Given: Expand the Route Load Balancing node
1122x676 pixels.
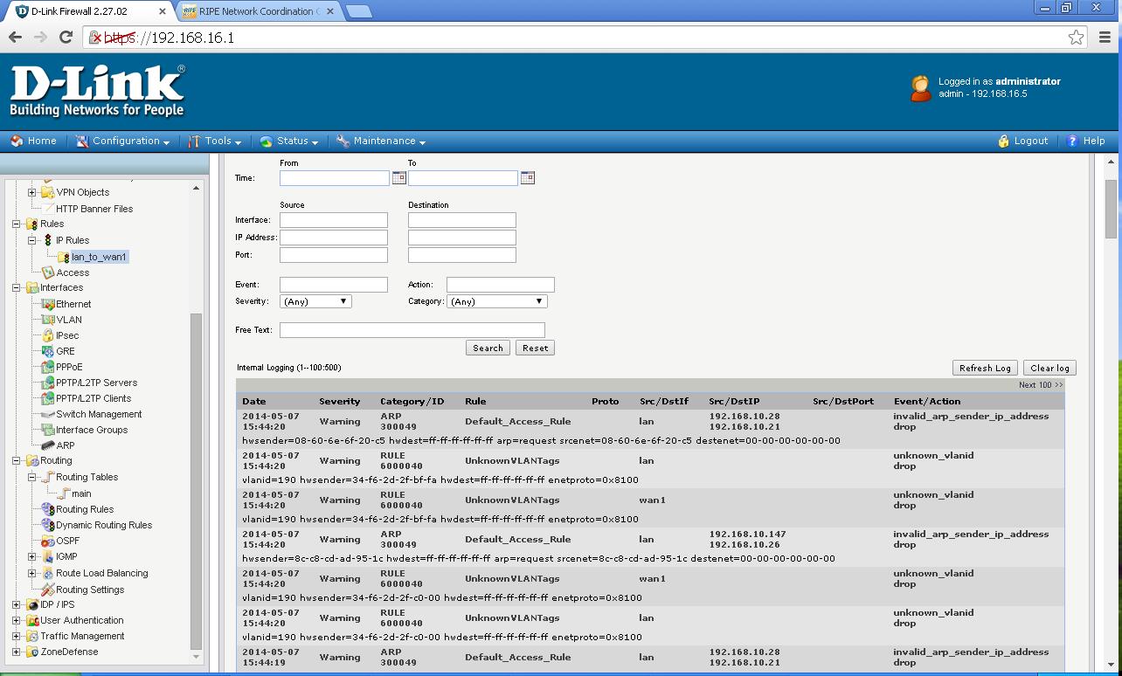Looking at the screenshot, I should pos(32,573).
